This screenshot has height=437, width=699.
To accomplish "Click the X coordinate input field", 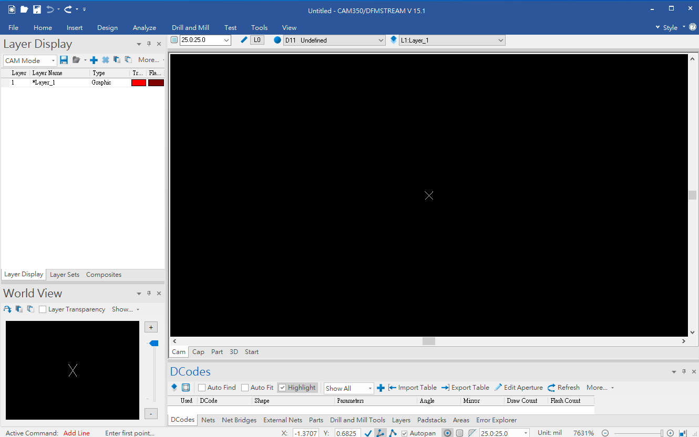I will [305, 433].
